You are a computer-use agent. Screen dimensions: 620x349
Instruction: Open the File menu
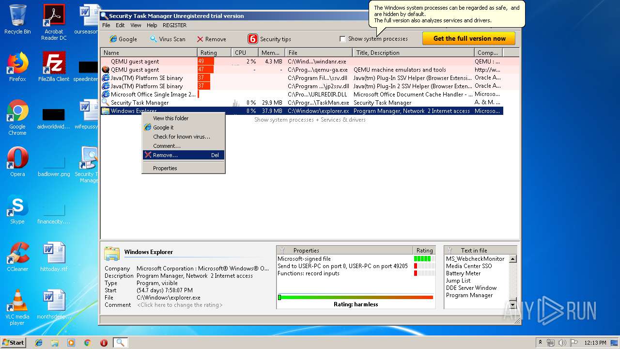[106, 25]
